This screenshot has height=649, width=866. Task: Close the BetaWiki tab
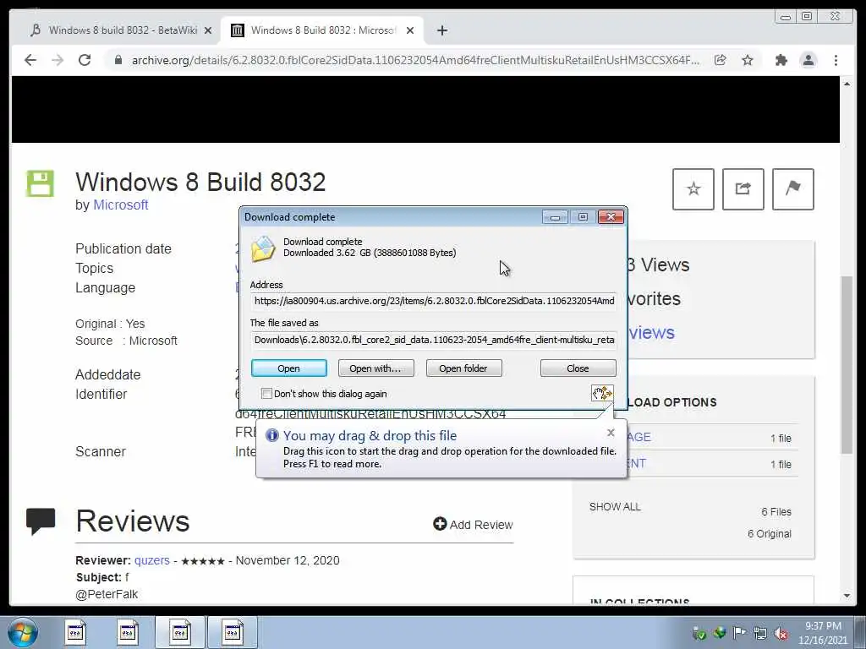point(208,30)
